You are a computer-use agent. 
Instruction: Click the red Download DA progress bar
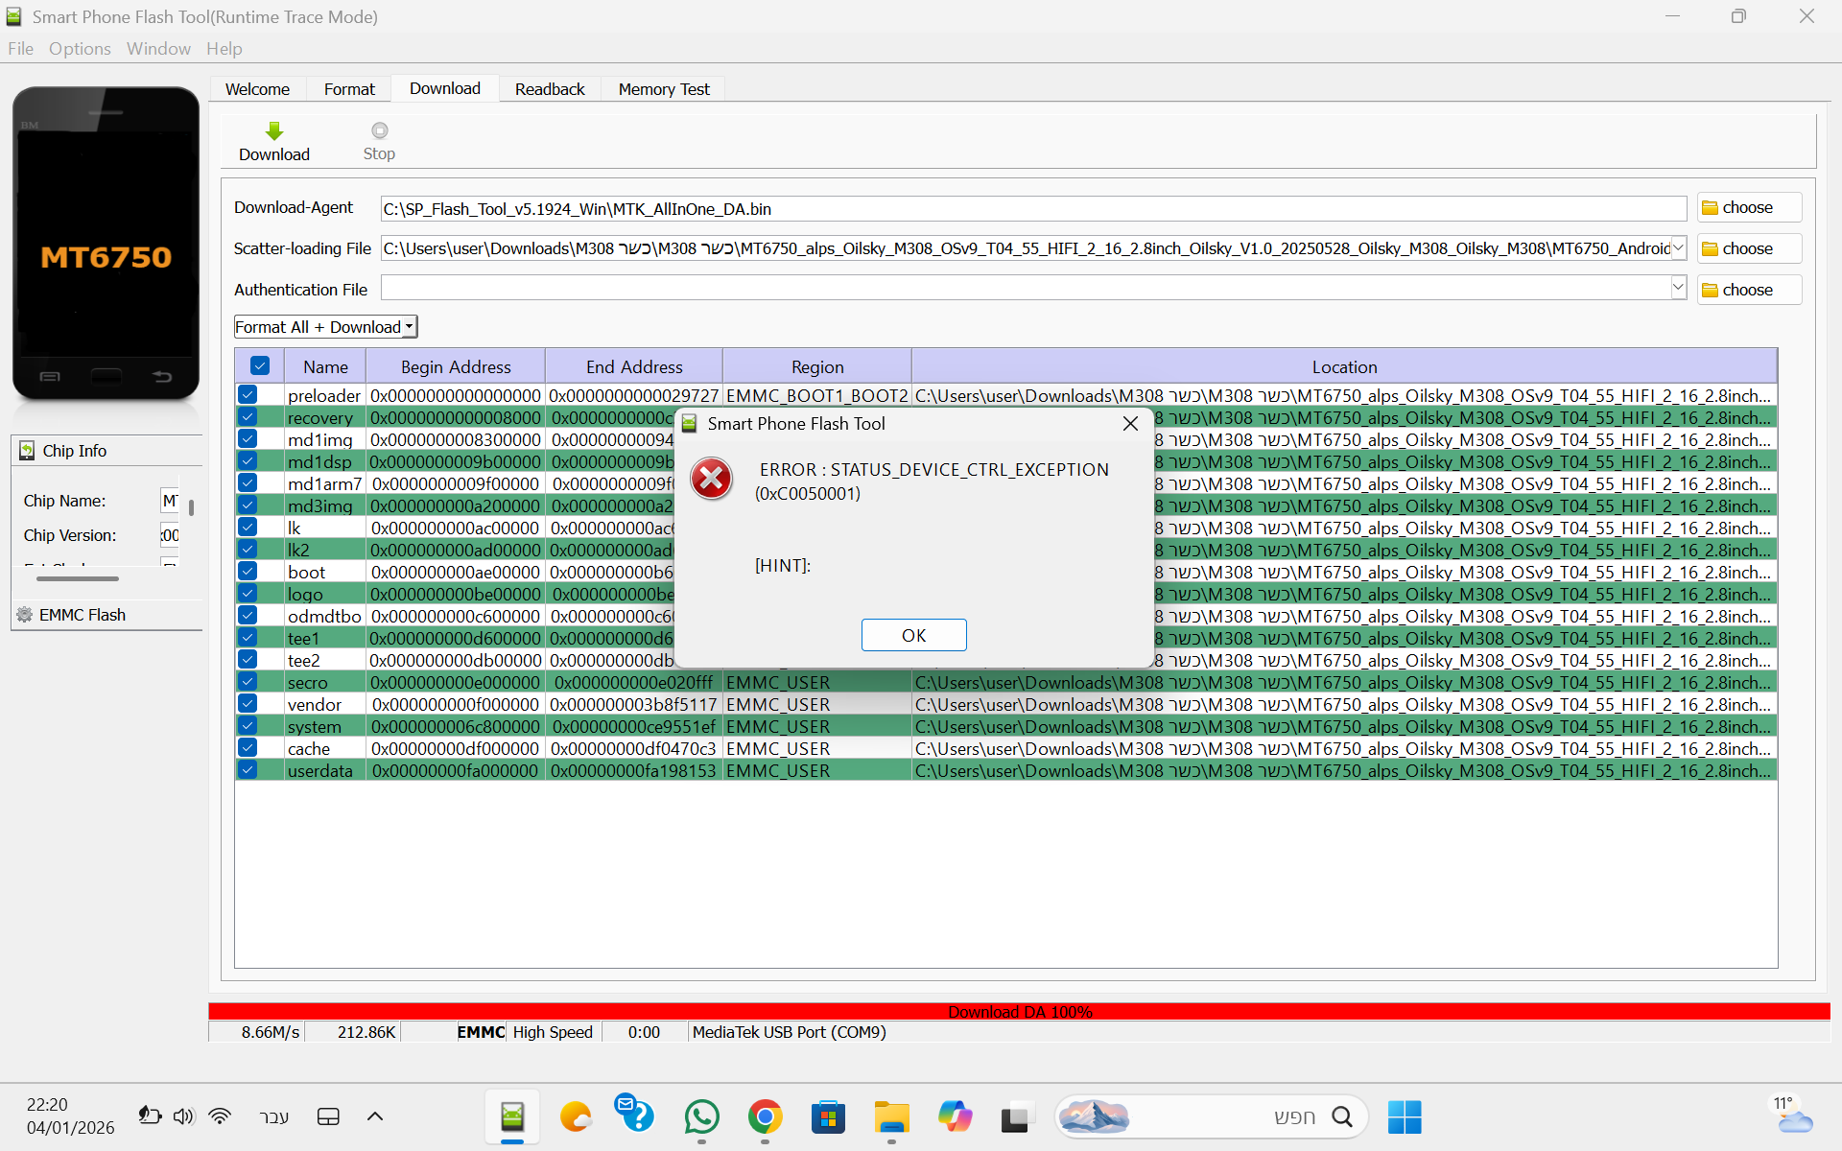click(1019, 1012)
